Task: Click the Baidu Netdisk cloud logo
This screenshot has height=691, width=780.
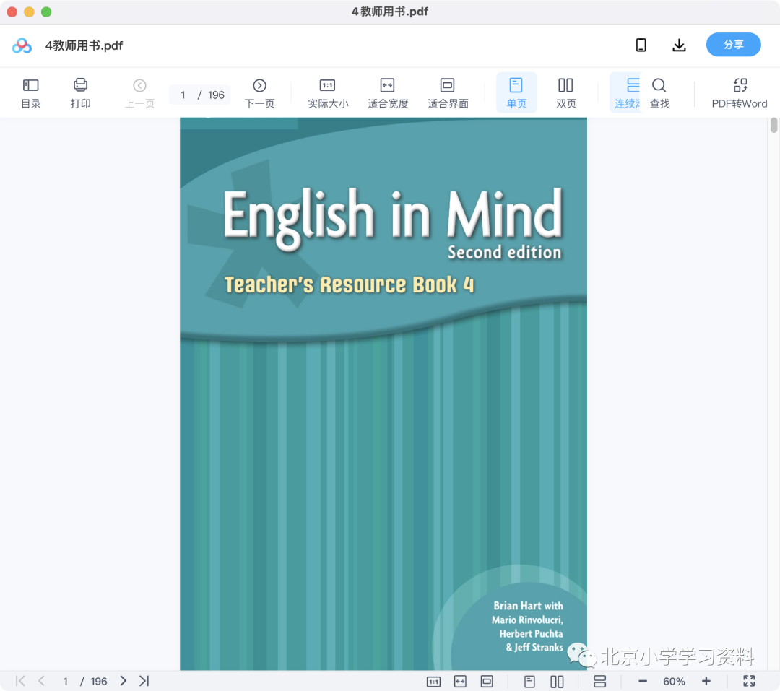Action: [x=22, y=45]
